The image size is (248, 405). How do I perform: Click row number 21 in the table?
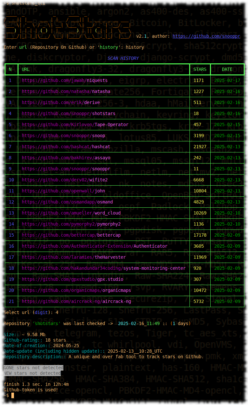(x=11, y=301)
